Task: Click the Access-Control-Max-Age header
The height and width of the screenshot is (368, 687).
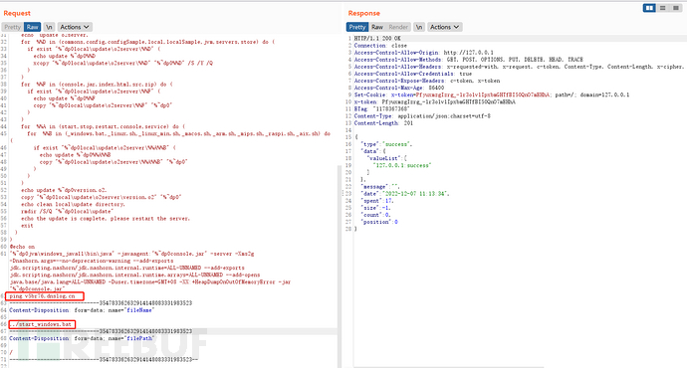Action: point(398,88)
